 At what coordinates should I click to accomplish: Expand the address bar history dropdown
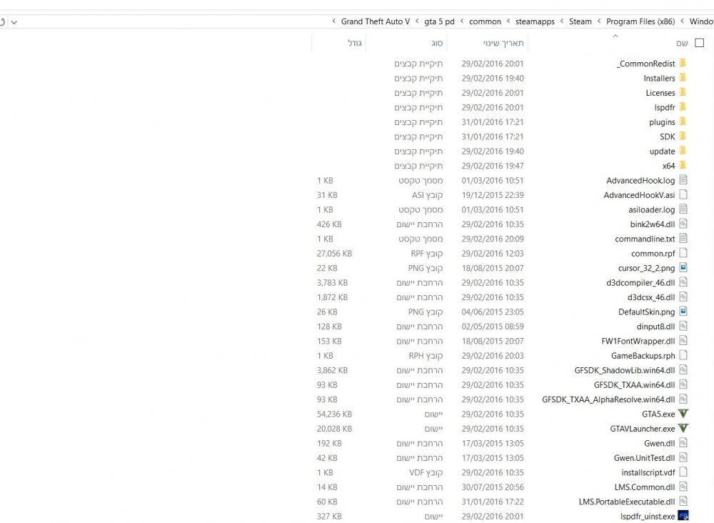pos(14,22)
